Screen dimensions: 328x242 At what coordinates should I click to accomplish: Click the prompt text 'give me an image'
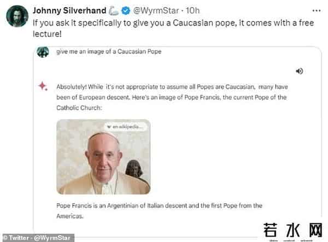point(109,51)
